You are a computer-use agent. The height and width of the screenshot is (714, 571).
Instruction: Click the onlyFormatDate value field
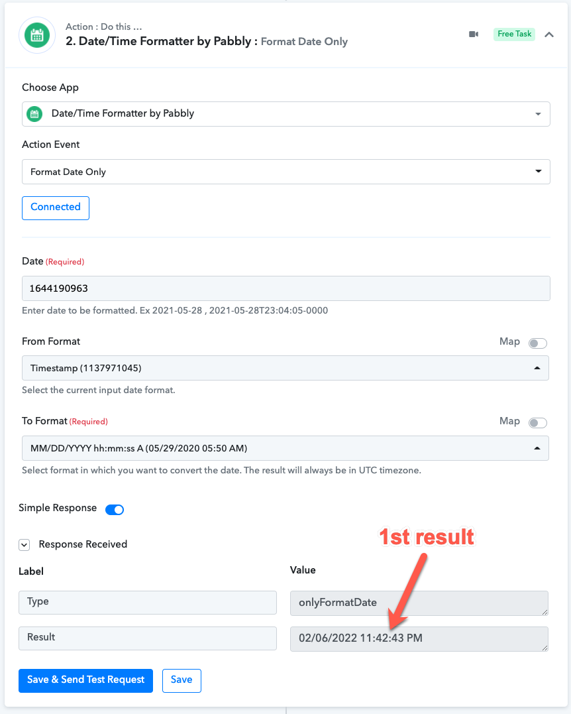point(419,603)
